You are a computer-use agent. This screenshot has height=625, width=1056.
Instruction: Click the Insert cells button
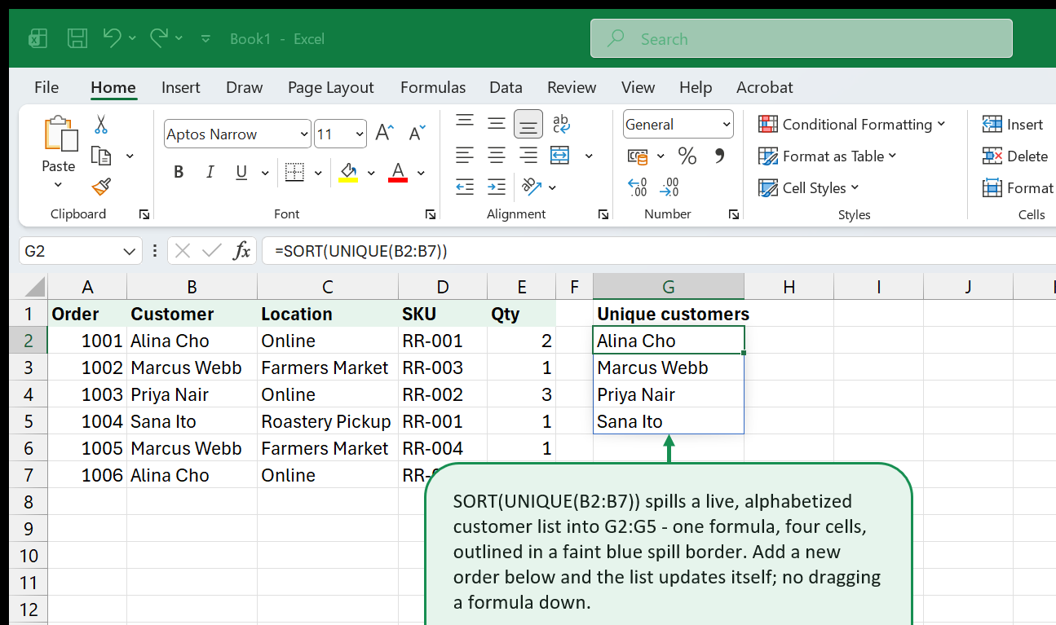pos(1013,124)
